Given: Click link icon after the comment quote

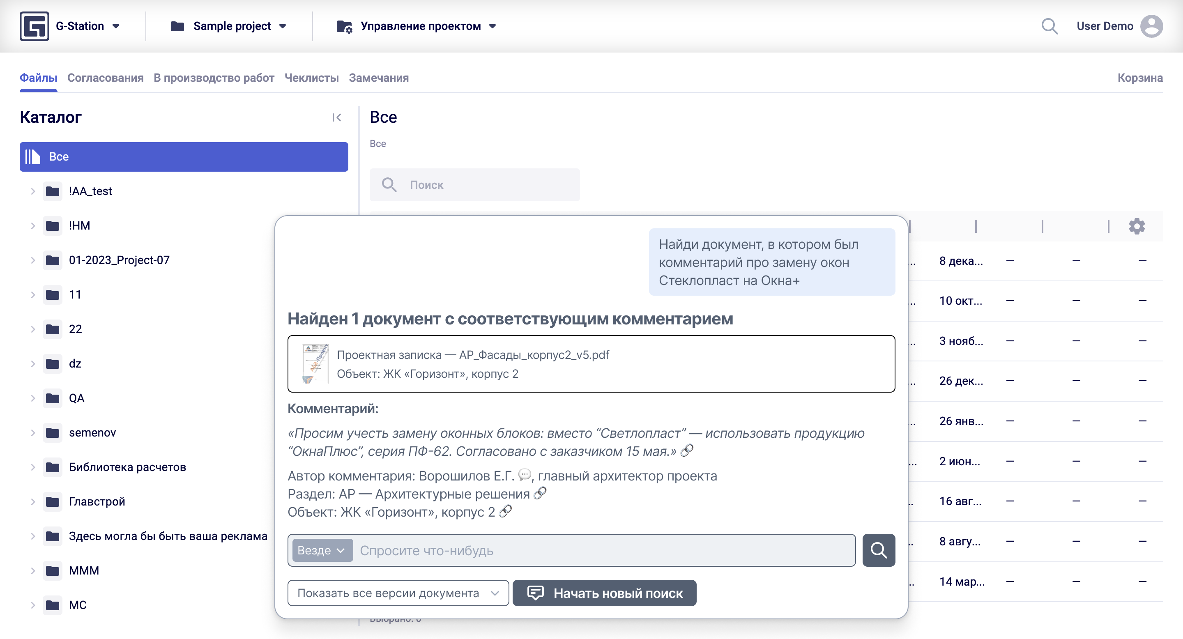Looking at the screenshot, I should (x=686, y=451).
